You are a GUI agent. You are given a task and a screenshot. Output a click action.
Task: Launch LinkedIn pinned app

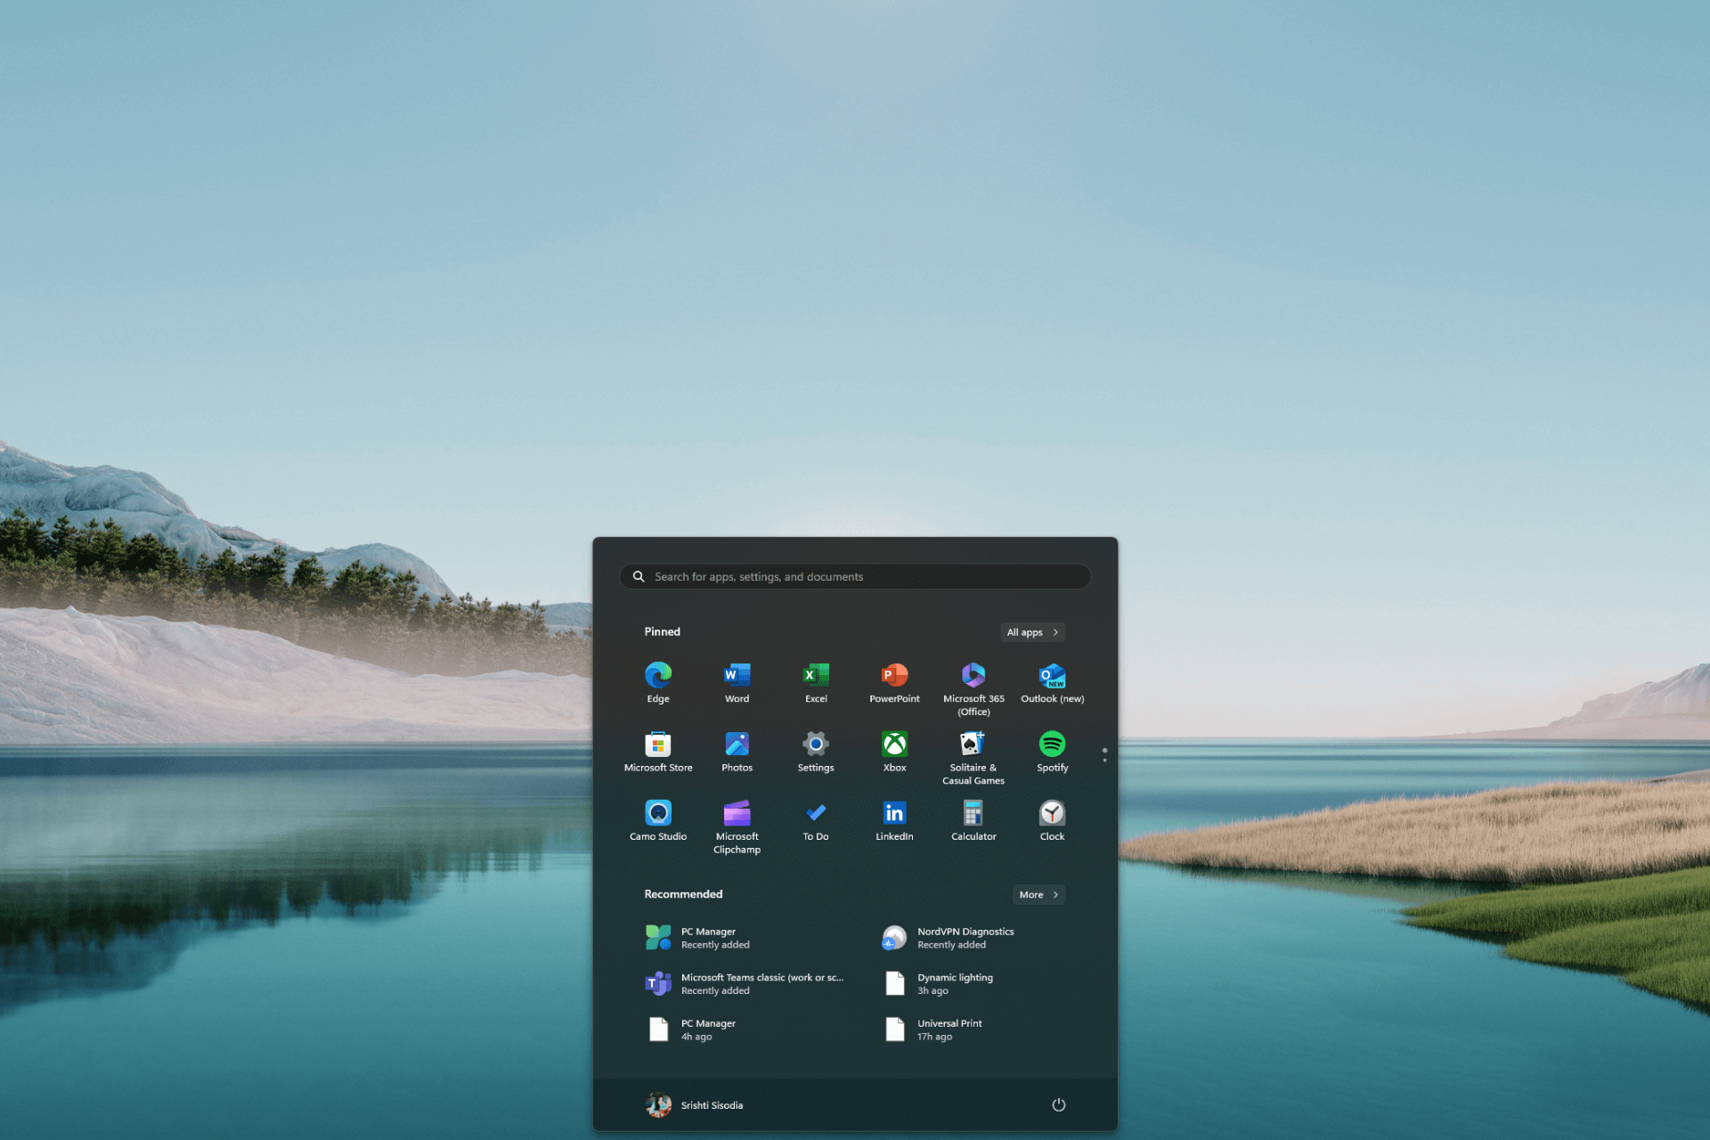(x=894, y=821)
